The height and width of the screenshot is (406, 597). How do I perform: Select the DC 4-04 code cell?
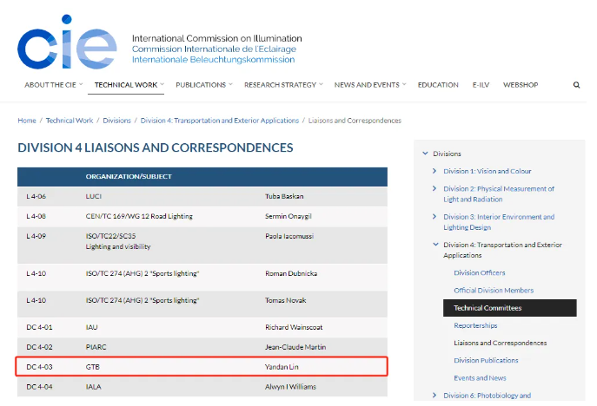(x=39, y=386)
